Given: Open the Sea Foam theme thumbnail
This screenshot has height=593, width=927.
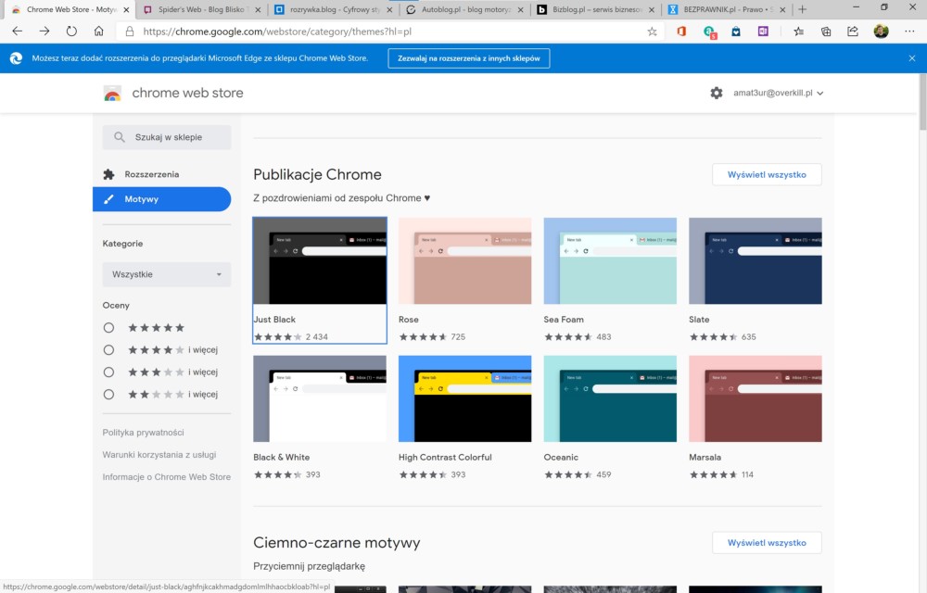Looking at the screenshot, I should (610, 261).
